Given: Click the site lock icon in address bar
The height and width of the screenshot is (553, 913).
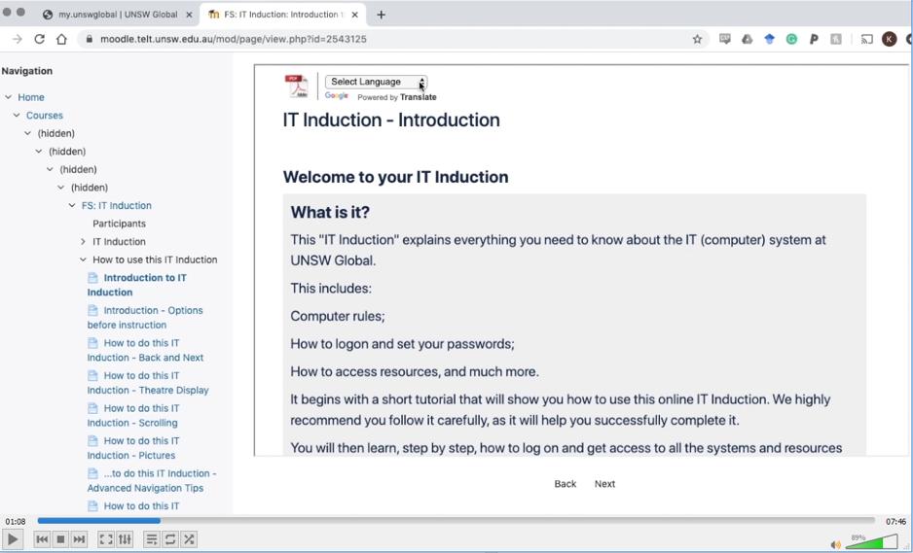Looking at the screenshot, I should [90, 39].
